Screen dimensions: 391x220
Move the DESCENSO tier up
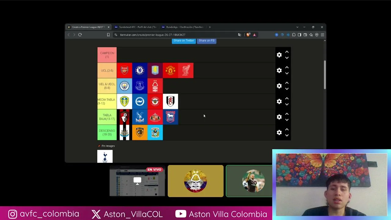tap(287, 130)
